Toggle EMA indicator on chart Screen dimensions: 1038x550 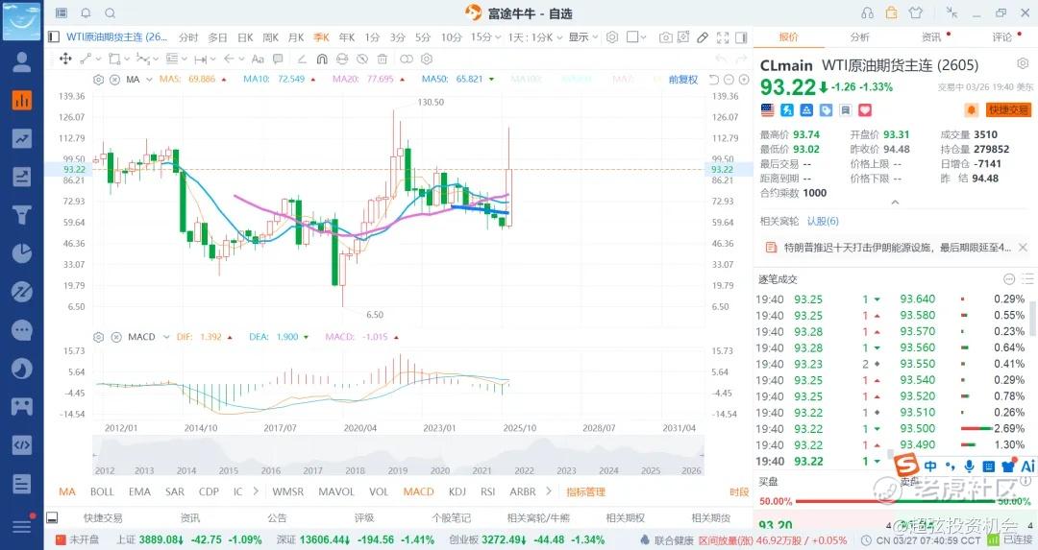tap(139, 491)
